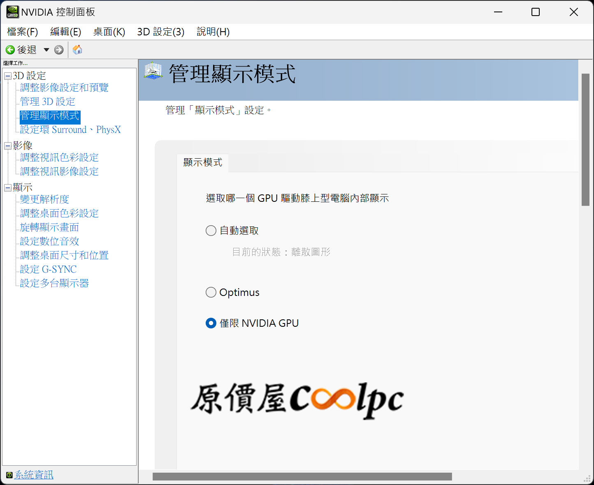Open 管理 3D 設定 in the tree
This screenshot has width=594, height=485.
48,102
